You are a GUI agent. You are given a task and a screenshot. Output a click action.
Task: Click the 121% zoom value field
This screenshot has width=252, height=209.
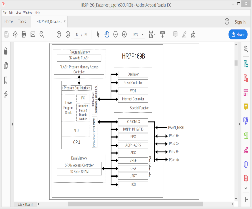135,35
